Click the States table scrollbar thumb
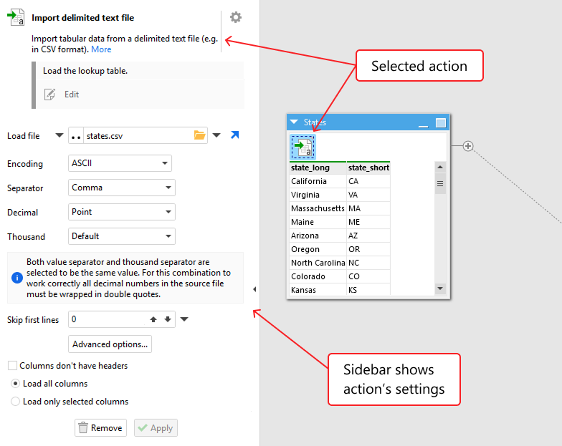This screenshot has width=562, height=446. click(x=440, y=183)
